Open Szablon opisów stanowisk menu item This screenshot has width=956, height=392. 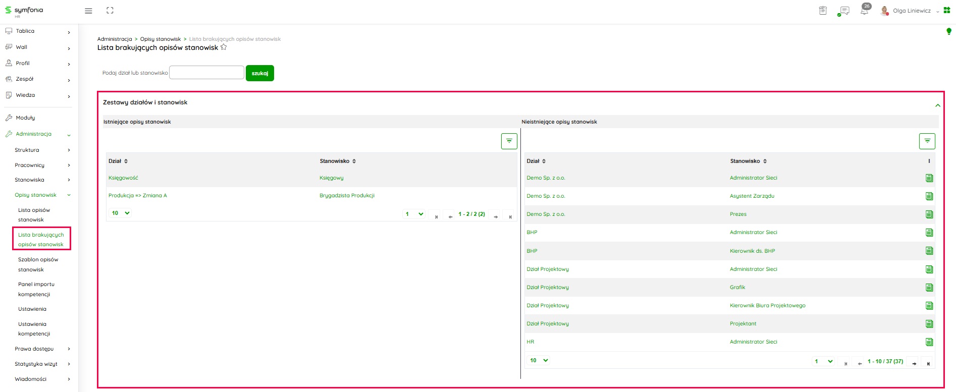click(38, 264)
